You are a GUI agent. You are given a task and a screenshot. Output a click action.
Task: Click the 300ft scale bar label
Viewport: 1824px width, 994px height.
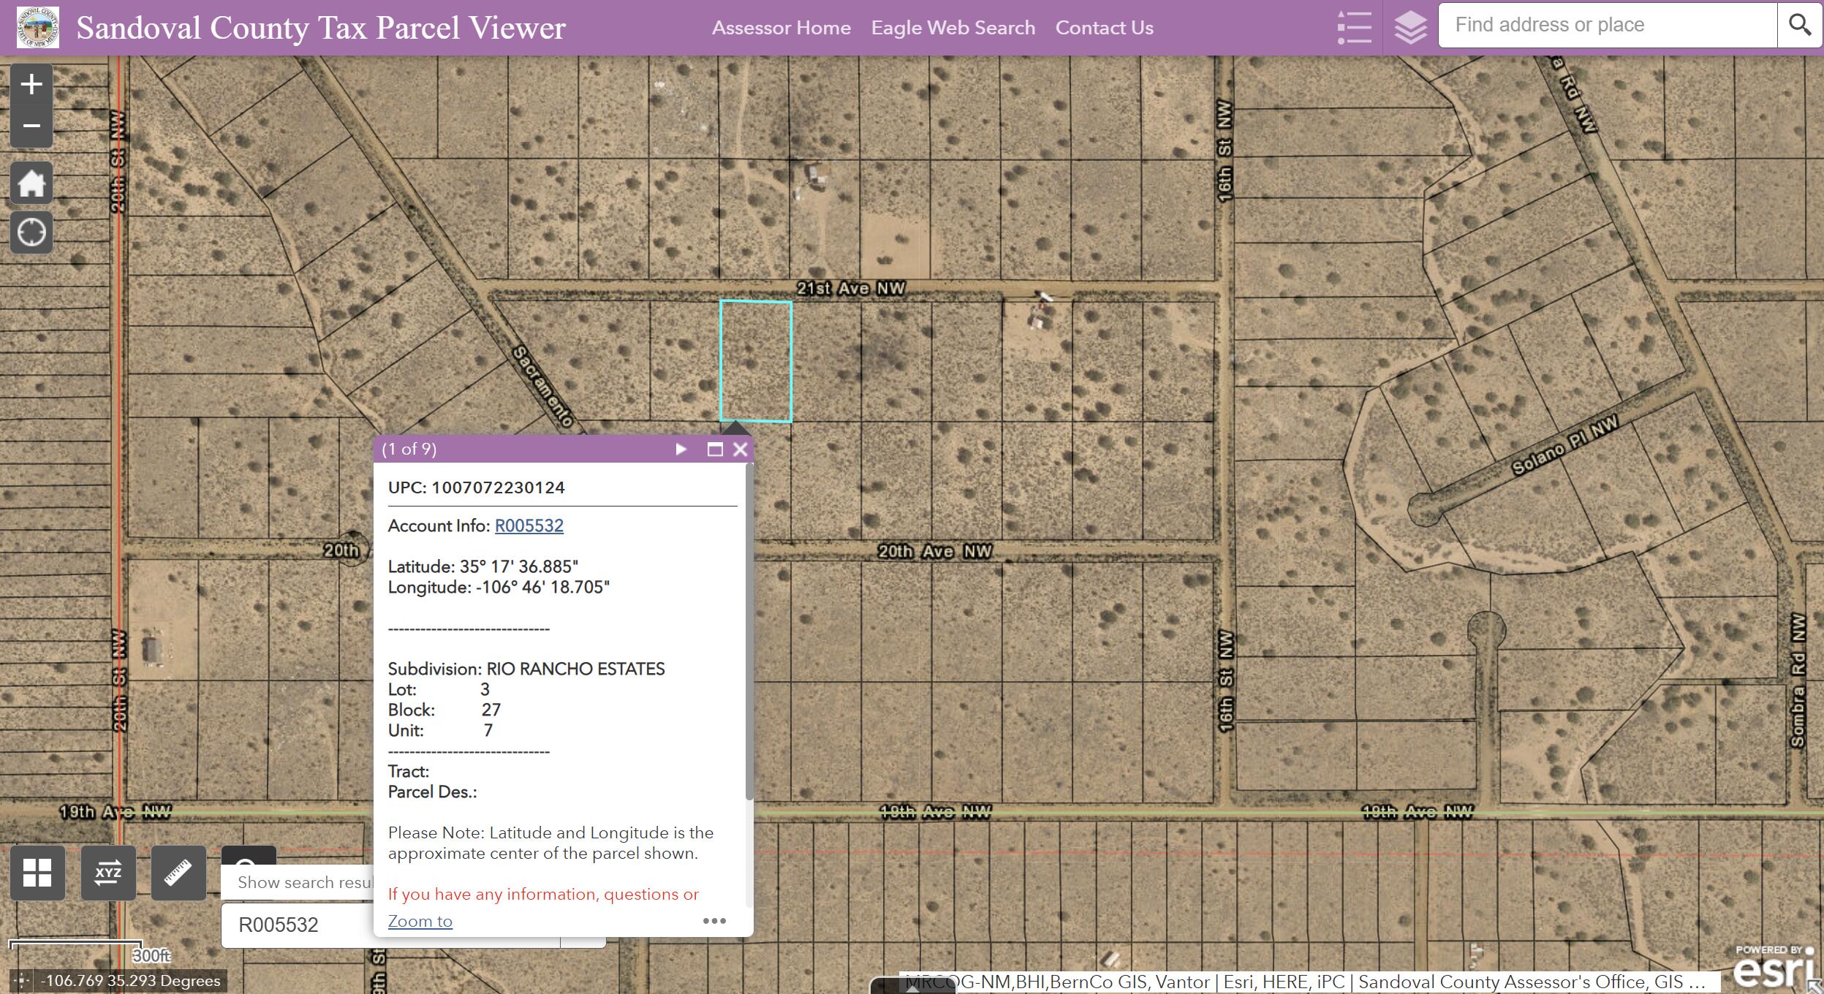click(151, 955)
